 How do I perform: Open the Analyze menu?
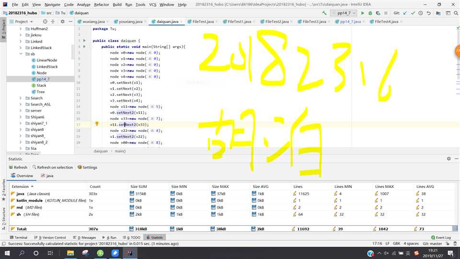point(83,4)
